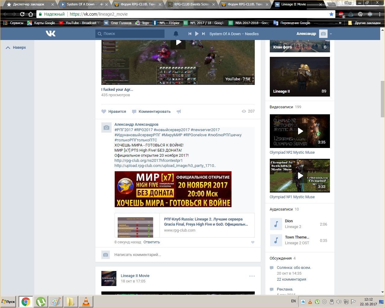The image size is (385, 308).
Task: Bookmark page with star icon
Action: click(x=331, y=14)
